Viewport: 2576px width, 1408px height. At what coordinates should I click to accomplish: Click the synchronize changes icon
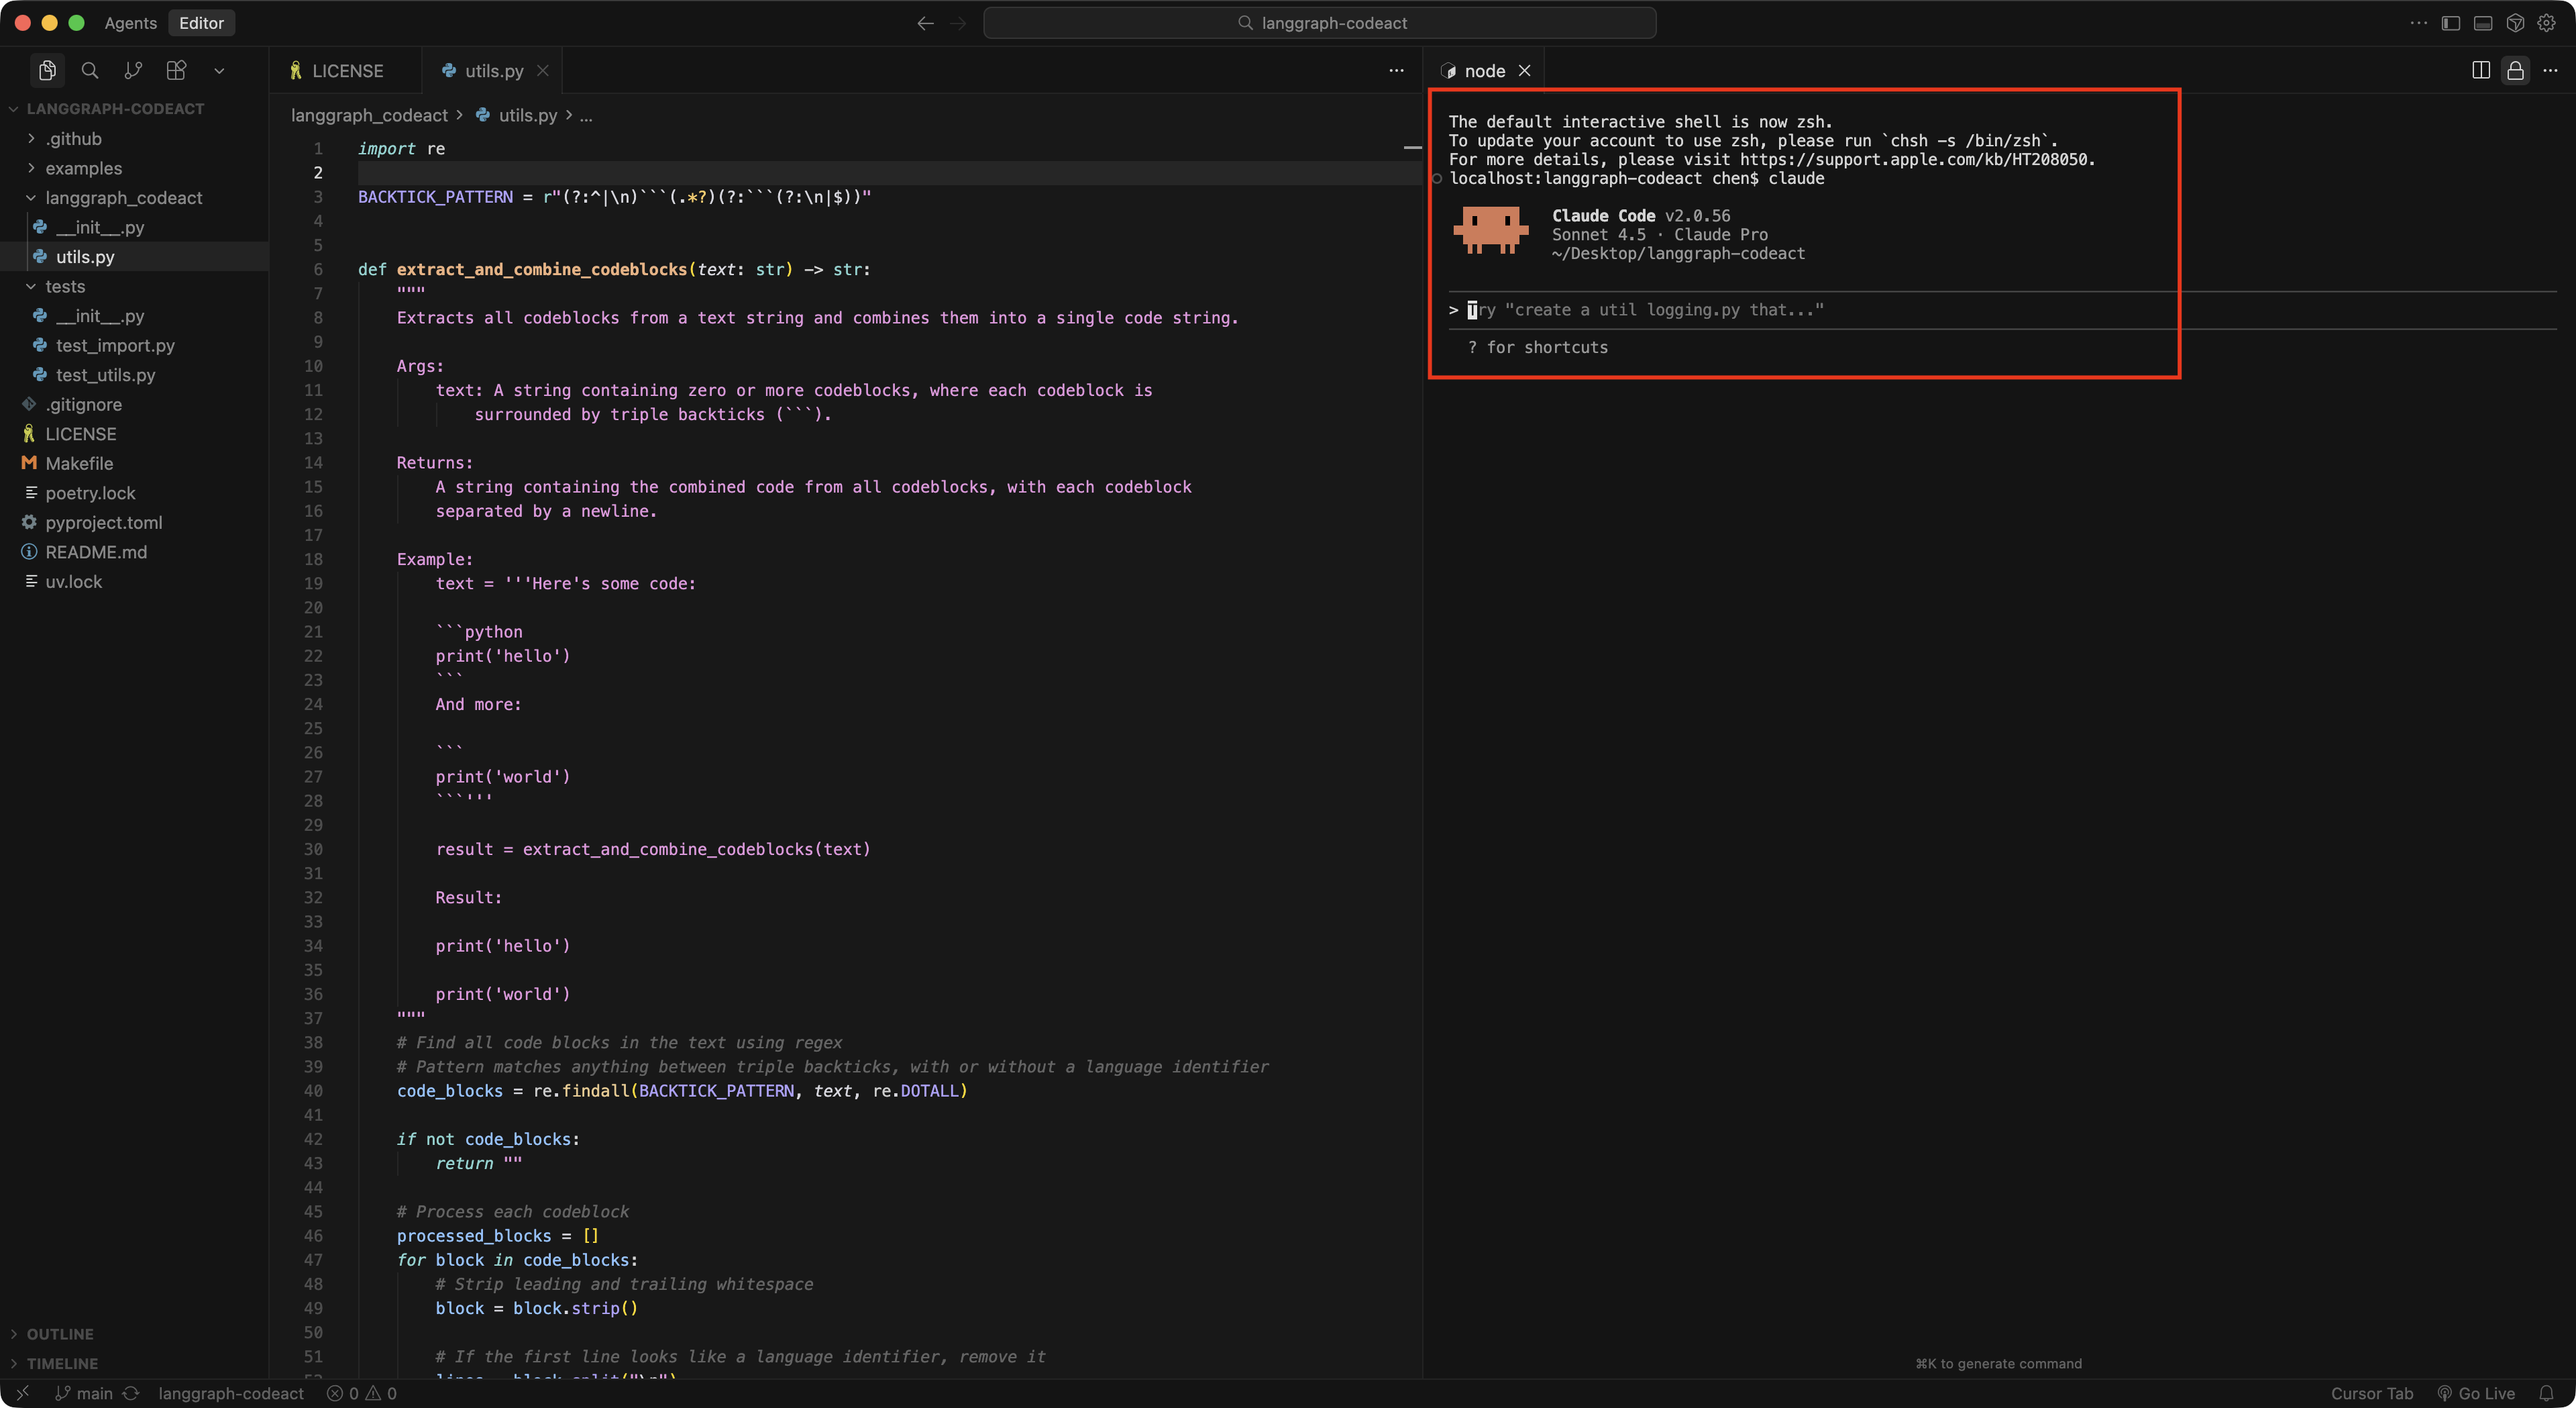[x=131, y=1393]
